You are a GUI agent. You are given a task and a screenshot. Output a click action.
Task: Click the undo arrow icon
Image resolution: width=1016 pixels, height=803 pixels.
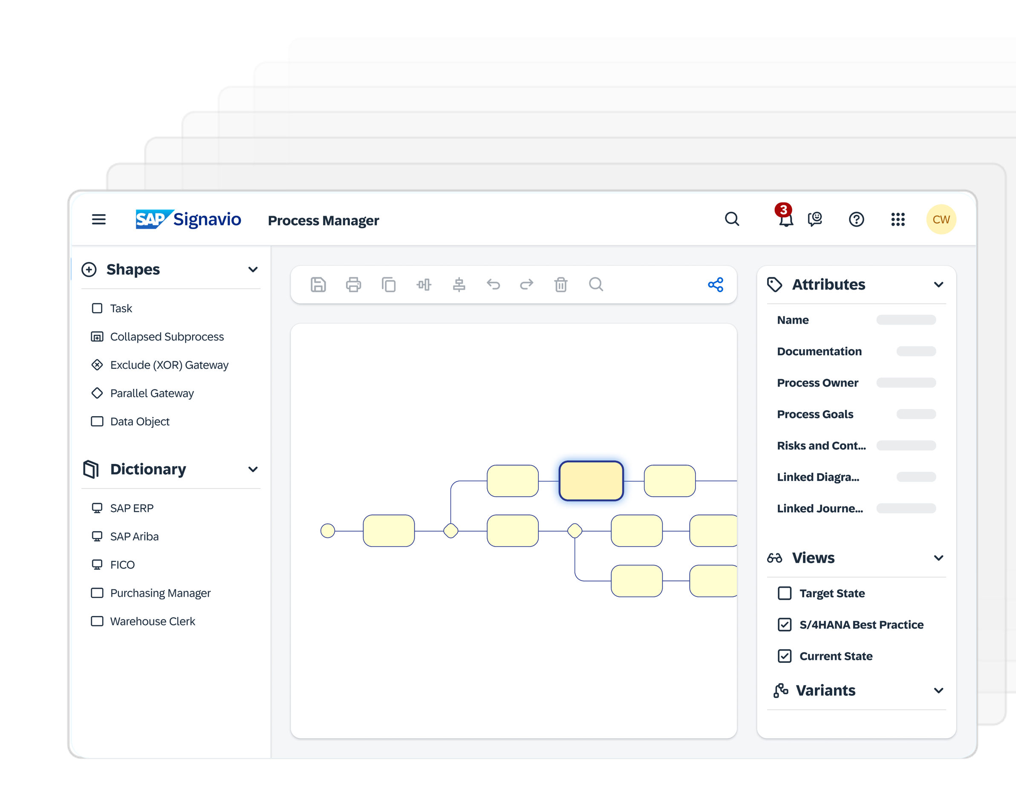point(493,284)
